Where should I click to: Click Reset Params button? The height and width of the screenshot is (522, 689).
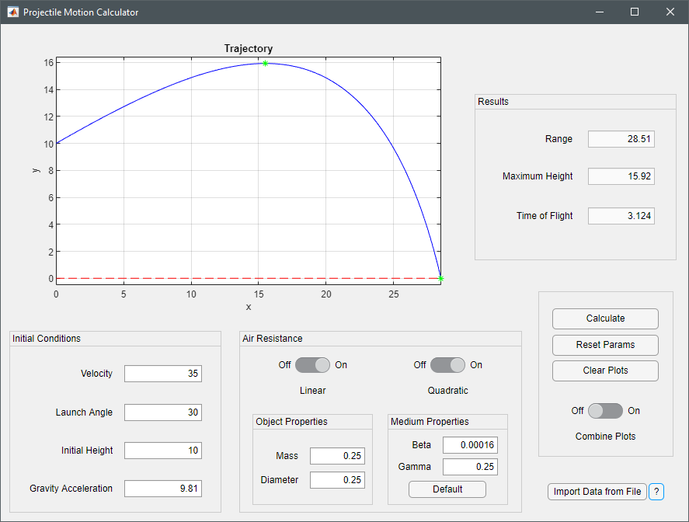[606, 345]
